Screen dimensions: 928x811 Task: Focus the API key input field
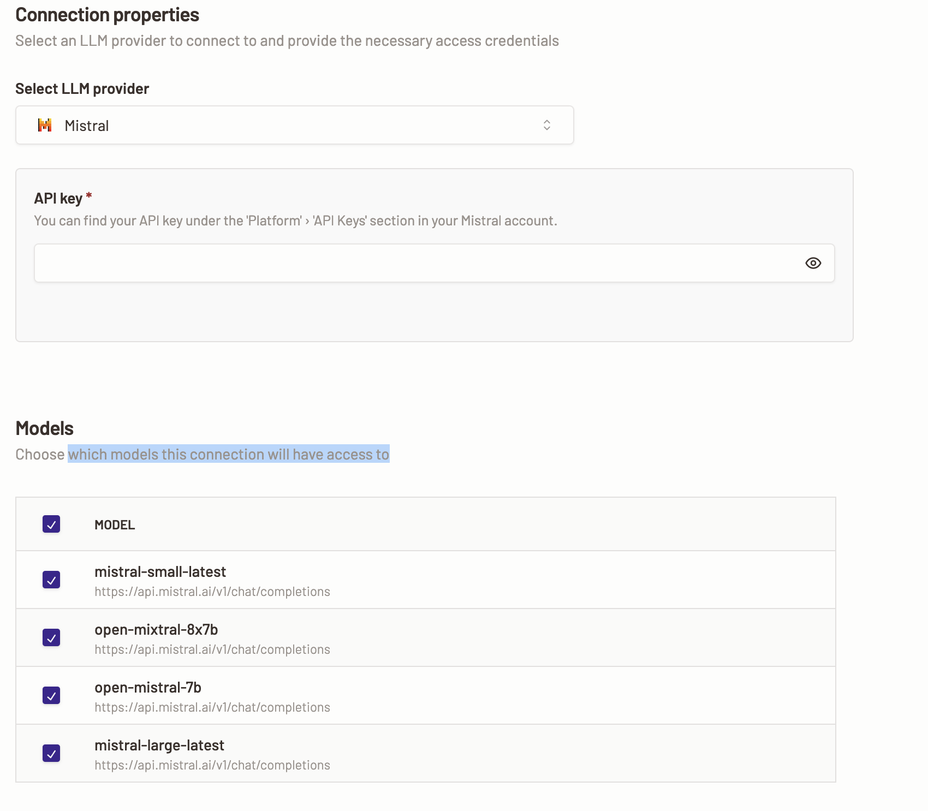[434, 263]
